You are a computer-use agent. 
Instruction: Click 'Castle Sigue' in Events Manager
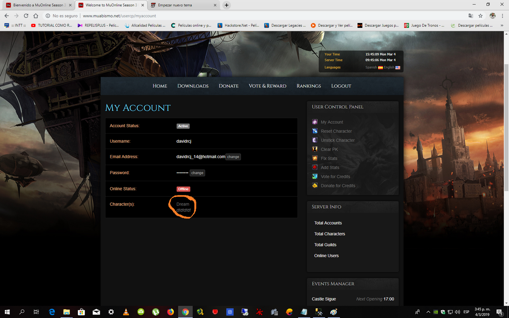(324, 299)
